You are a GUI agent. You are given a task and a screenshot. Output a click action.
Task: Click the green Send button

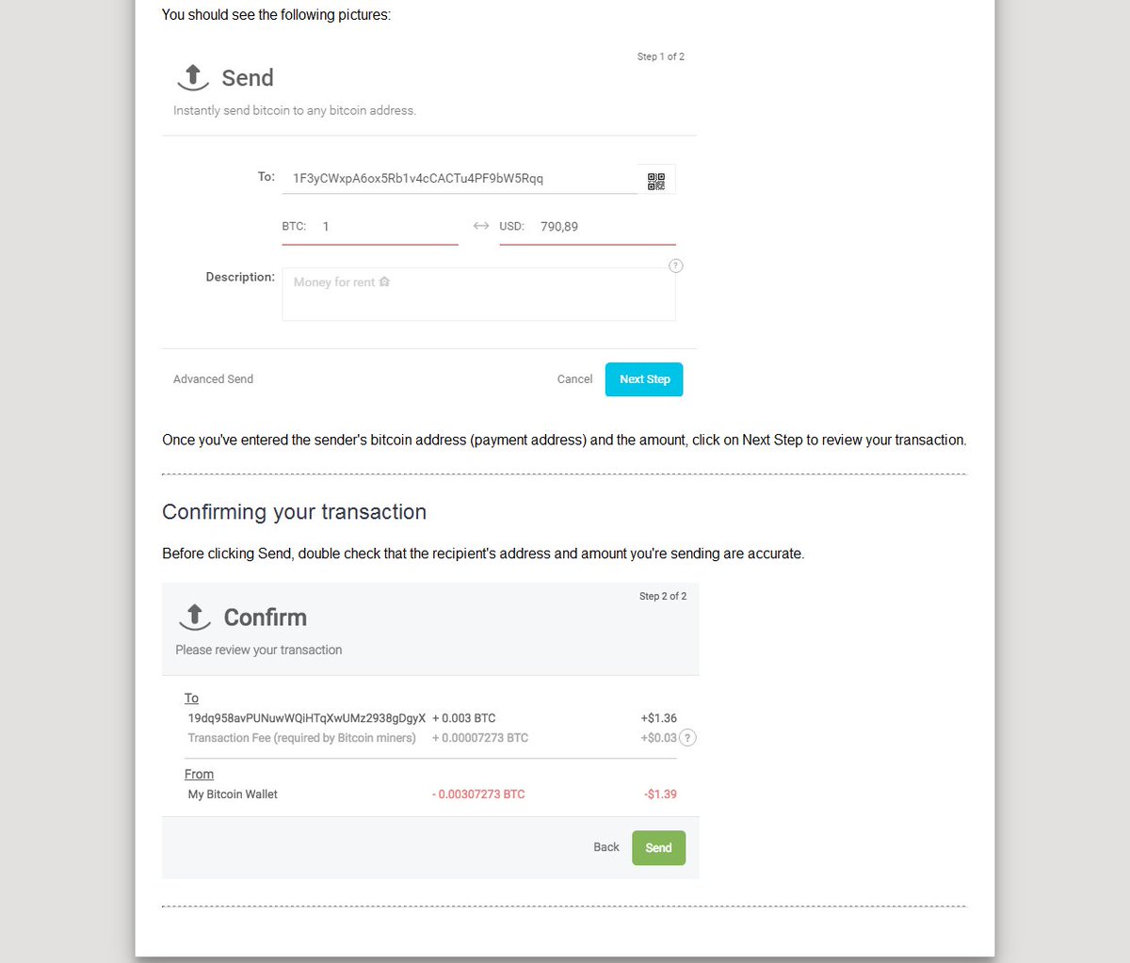pos(658,848)
